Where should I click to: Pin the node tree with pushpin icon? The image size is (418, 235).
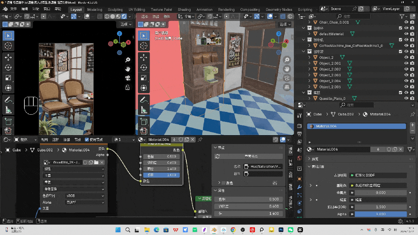tap(200, 139)
